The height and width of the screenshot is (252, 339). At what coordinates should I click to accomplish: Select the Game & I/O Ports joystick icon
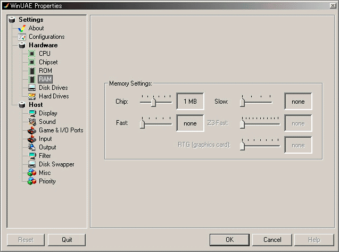[32, 130]
